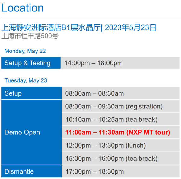Click the Location heading
Screen dimensions: 181x179
(23, 8)
